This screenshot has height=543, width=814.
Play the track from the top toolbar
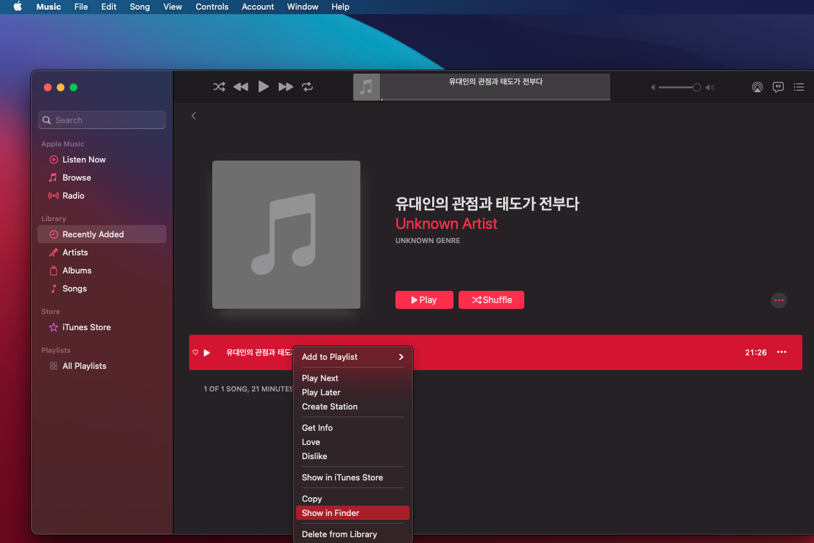pyautogui.click(x=263, y=86)
